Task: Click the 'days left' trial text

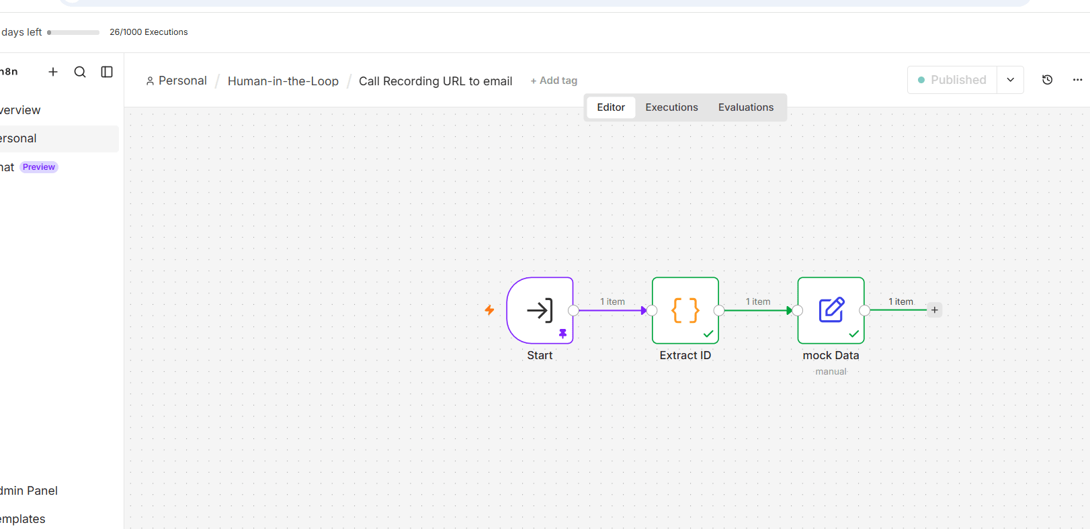Action: pos(22,32)
